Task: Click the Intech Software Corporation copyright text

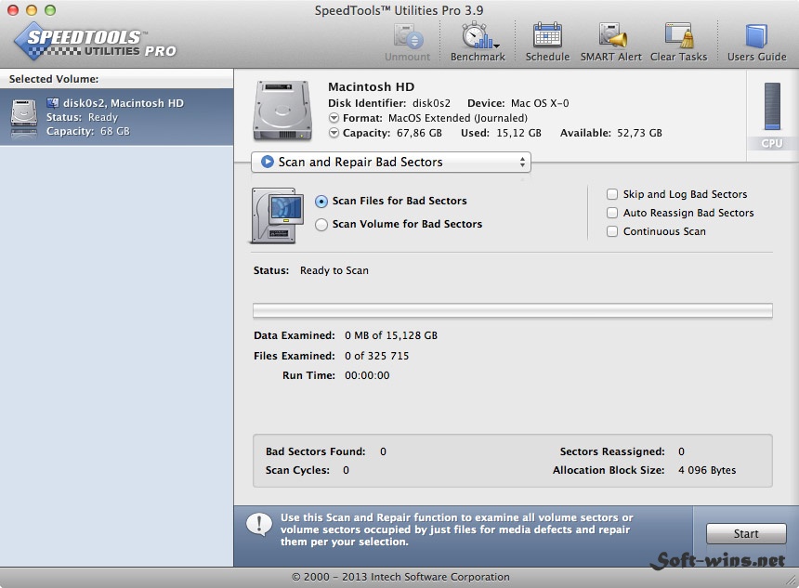Action: [x=400, y=577]
